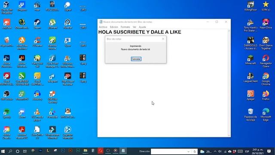Select the uTorrent desktop shortcut
Viewport: 275px width, 155px height.
pos(52,24)
